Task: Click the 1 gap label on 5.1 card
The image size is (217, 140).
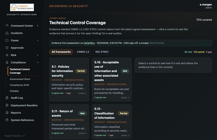Action: point(68,93)
